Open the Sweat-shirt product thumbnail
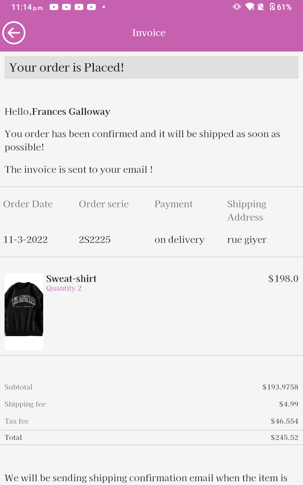303x485 pixels. (24, 311)
